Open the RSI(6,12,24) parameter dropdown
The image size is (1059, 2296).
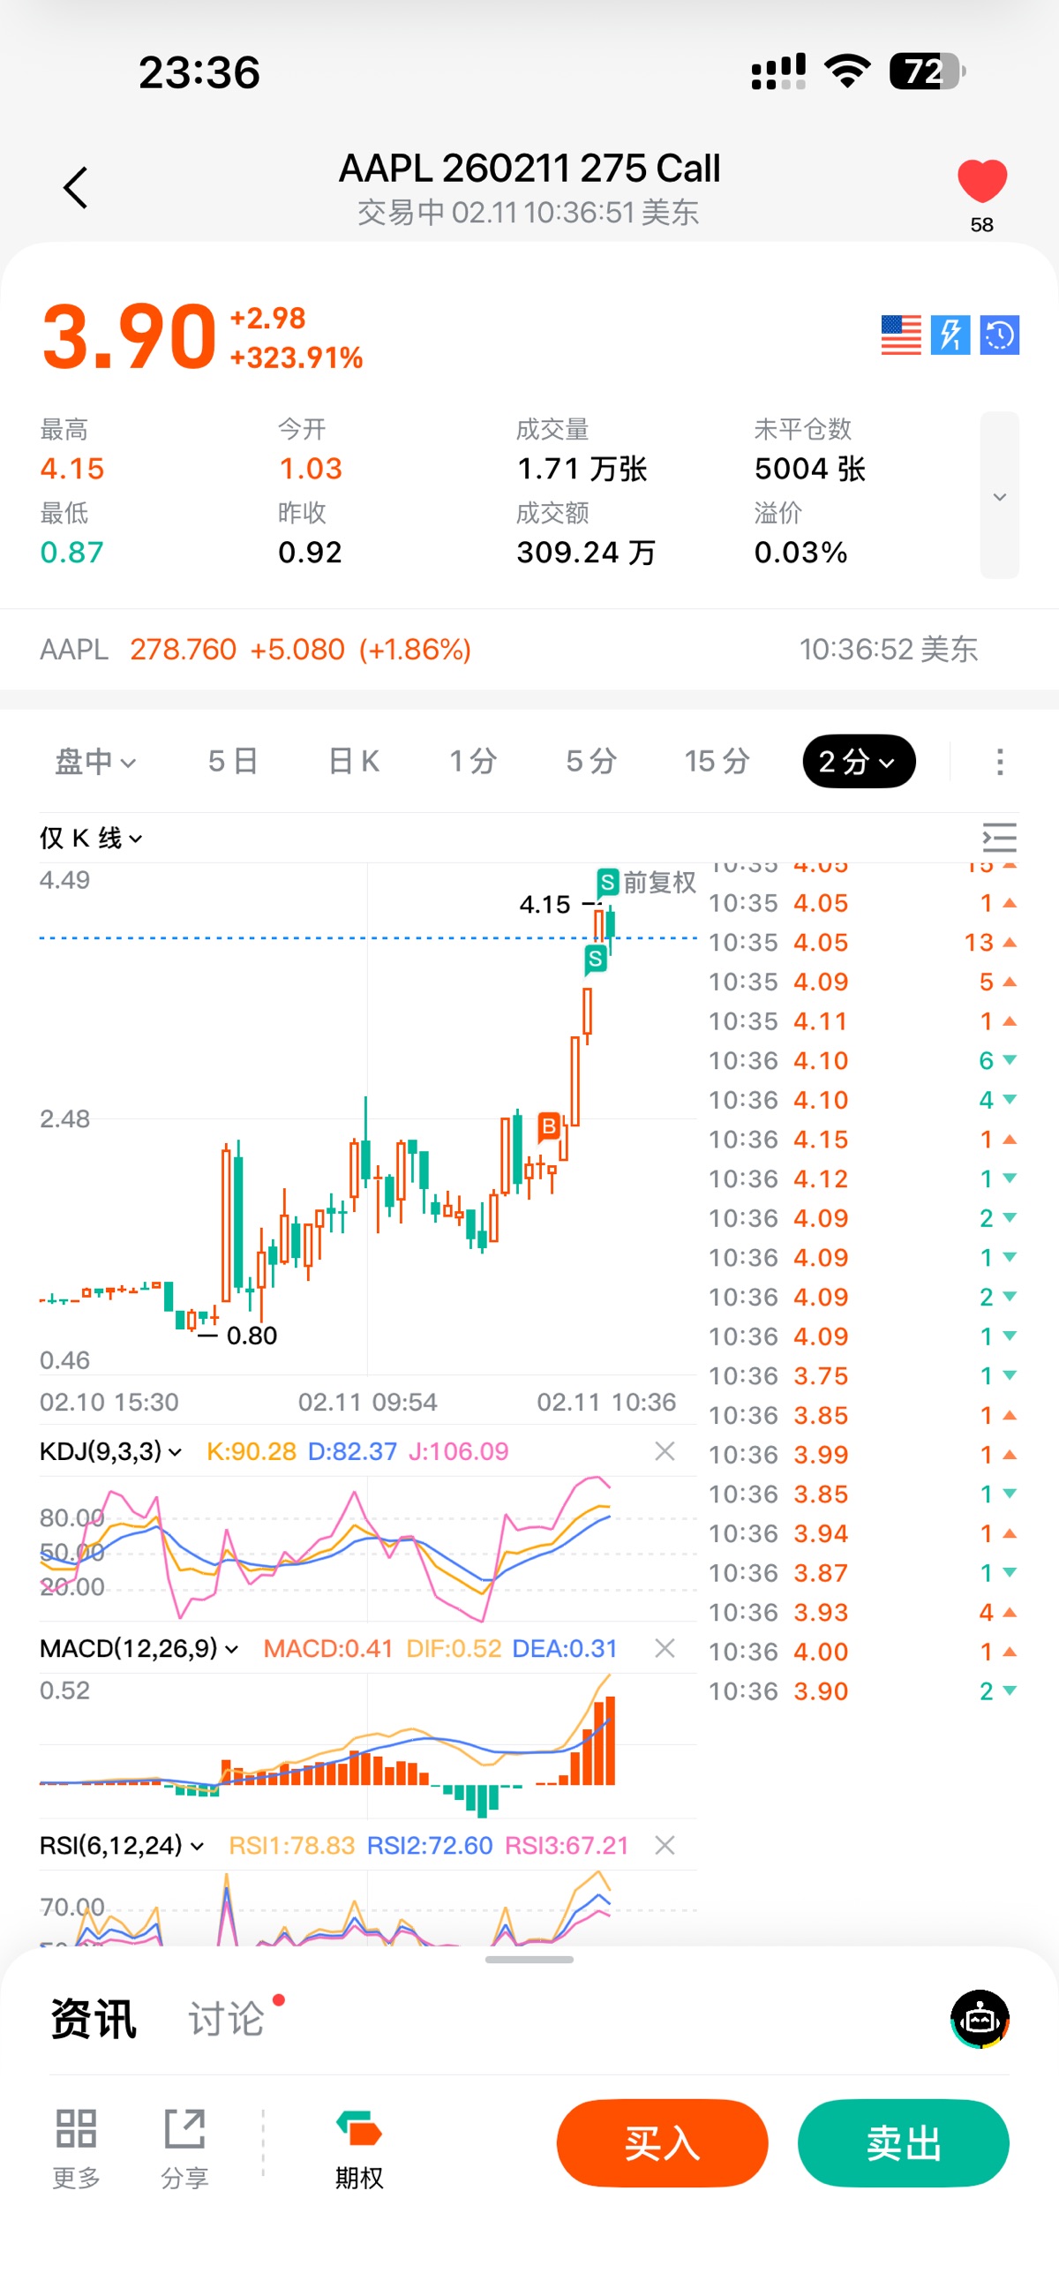point(121,1845)
